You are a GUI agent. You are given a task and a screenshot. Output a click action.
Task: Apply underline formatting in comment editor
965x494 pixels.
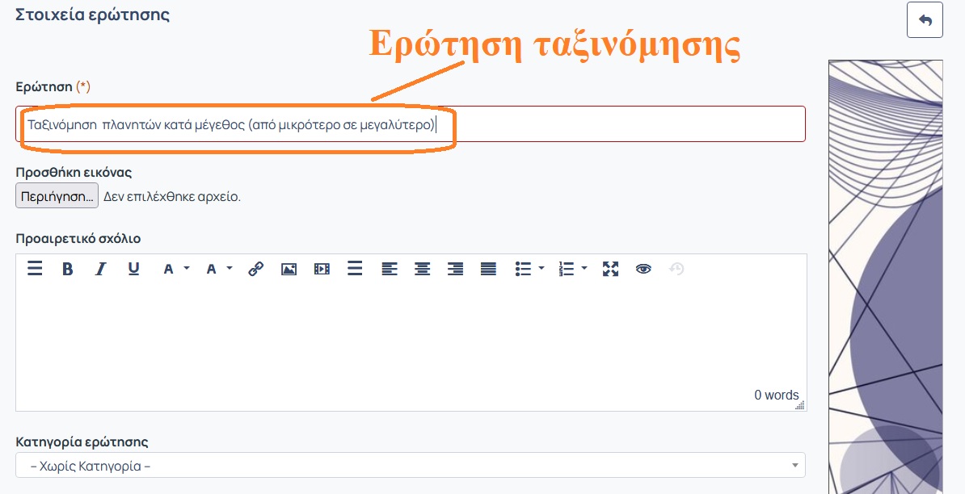(133, 269)
